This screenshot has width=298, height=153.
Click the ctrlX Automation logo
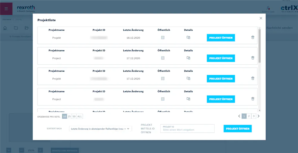point(289,9)
